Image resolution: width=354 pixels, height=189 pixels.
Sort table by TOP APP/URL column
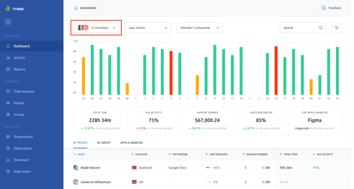(178, 154)
